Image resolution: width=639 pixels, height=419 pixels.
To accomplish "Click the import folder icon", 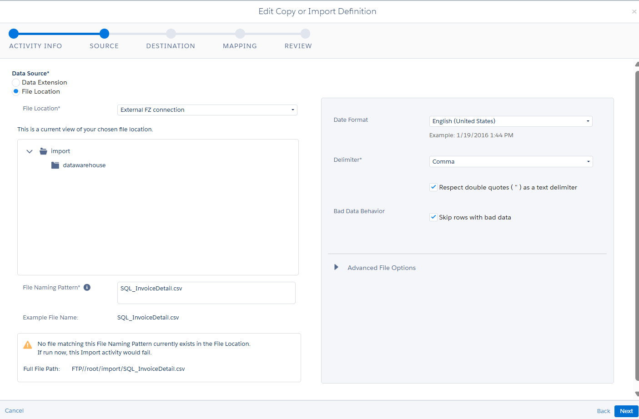I will click(x=44, y=151).
